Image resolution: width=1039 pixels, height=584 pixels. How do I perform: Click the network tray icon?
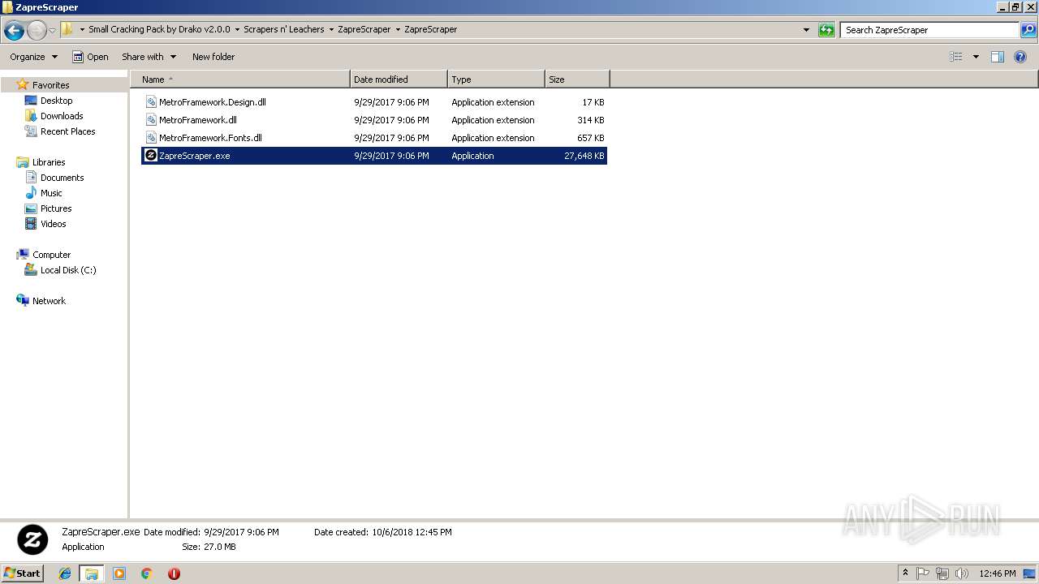(942, 573)
